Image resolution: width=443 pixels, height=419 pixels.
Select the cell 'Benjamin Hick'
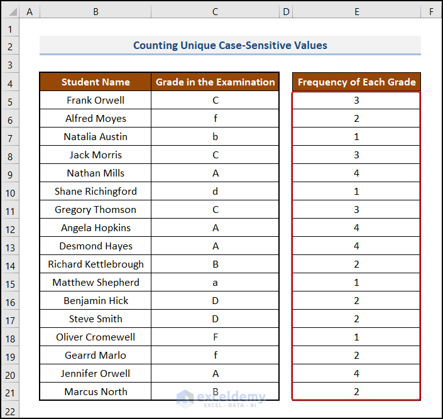96,301
